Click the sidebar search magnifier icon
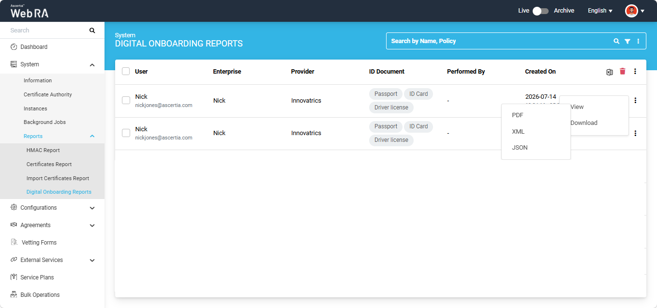 pyautogui.click(x=92, y=31)
